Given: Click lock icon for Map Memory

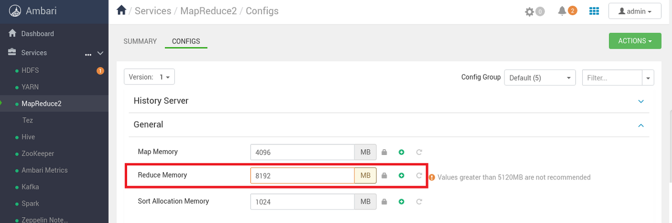Looking at the screenshot, I should coord(384,152).
